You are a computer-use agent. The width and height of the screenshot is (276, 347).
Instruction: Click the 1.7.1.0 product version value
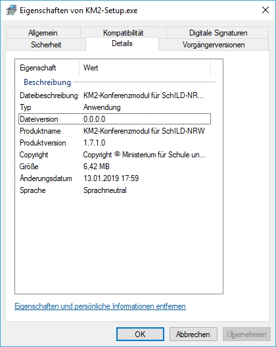(94, 143)
